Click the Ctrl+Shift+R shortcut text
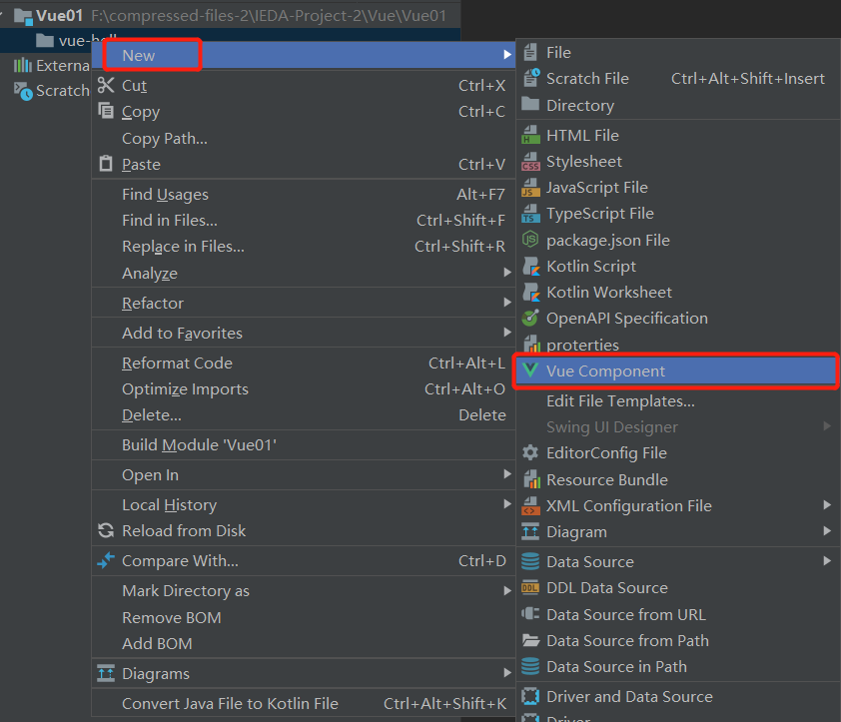 pos(459,247)
